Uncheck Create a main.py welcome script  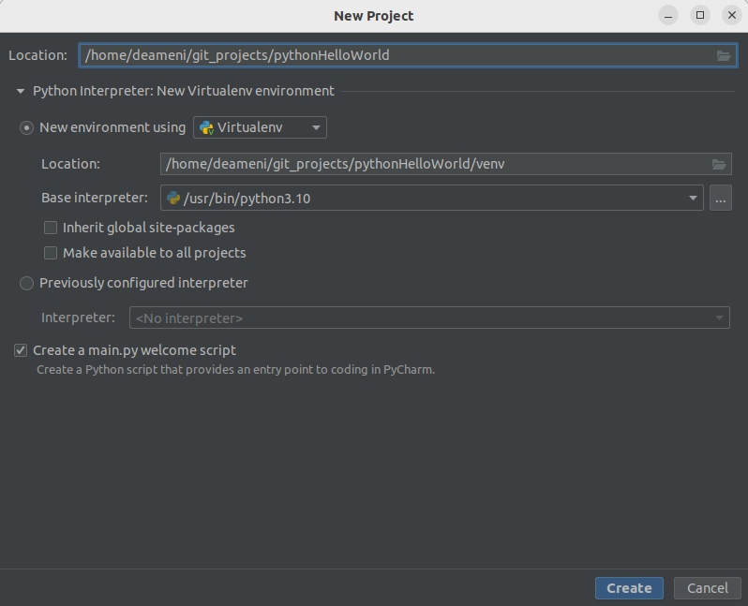coord(21,350)
